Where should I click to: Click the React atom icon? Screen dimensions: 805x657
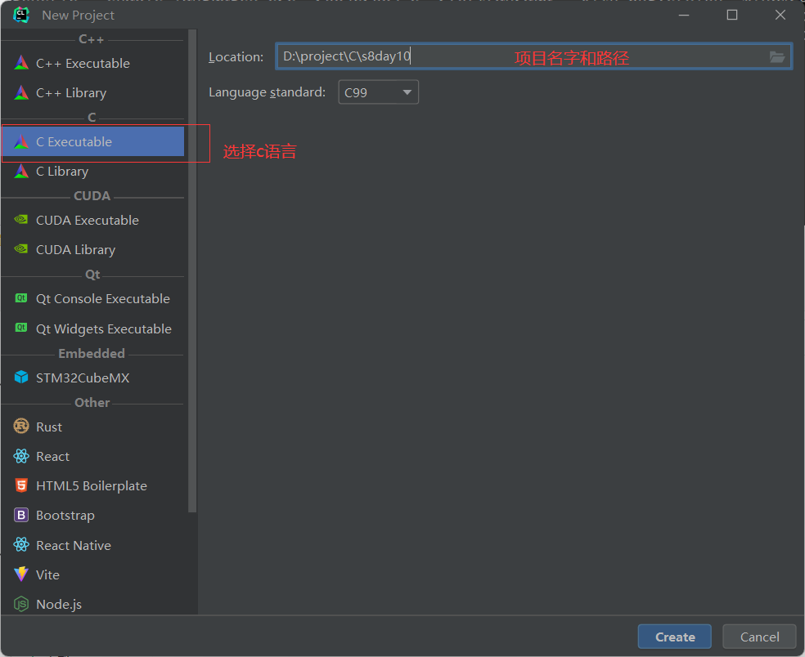tap(21, 456)
